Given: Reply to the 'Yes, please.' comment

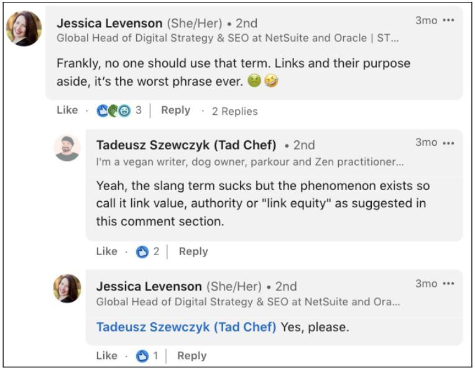Looking at the screenshot, I should pyautogui.click(x=191, y=356).
